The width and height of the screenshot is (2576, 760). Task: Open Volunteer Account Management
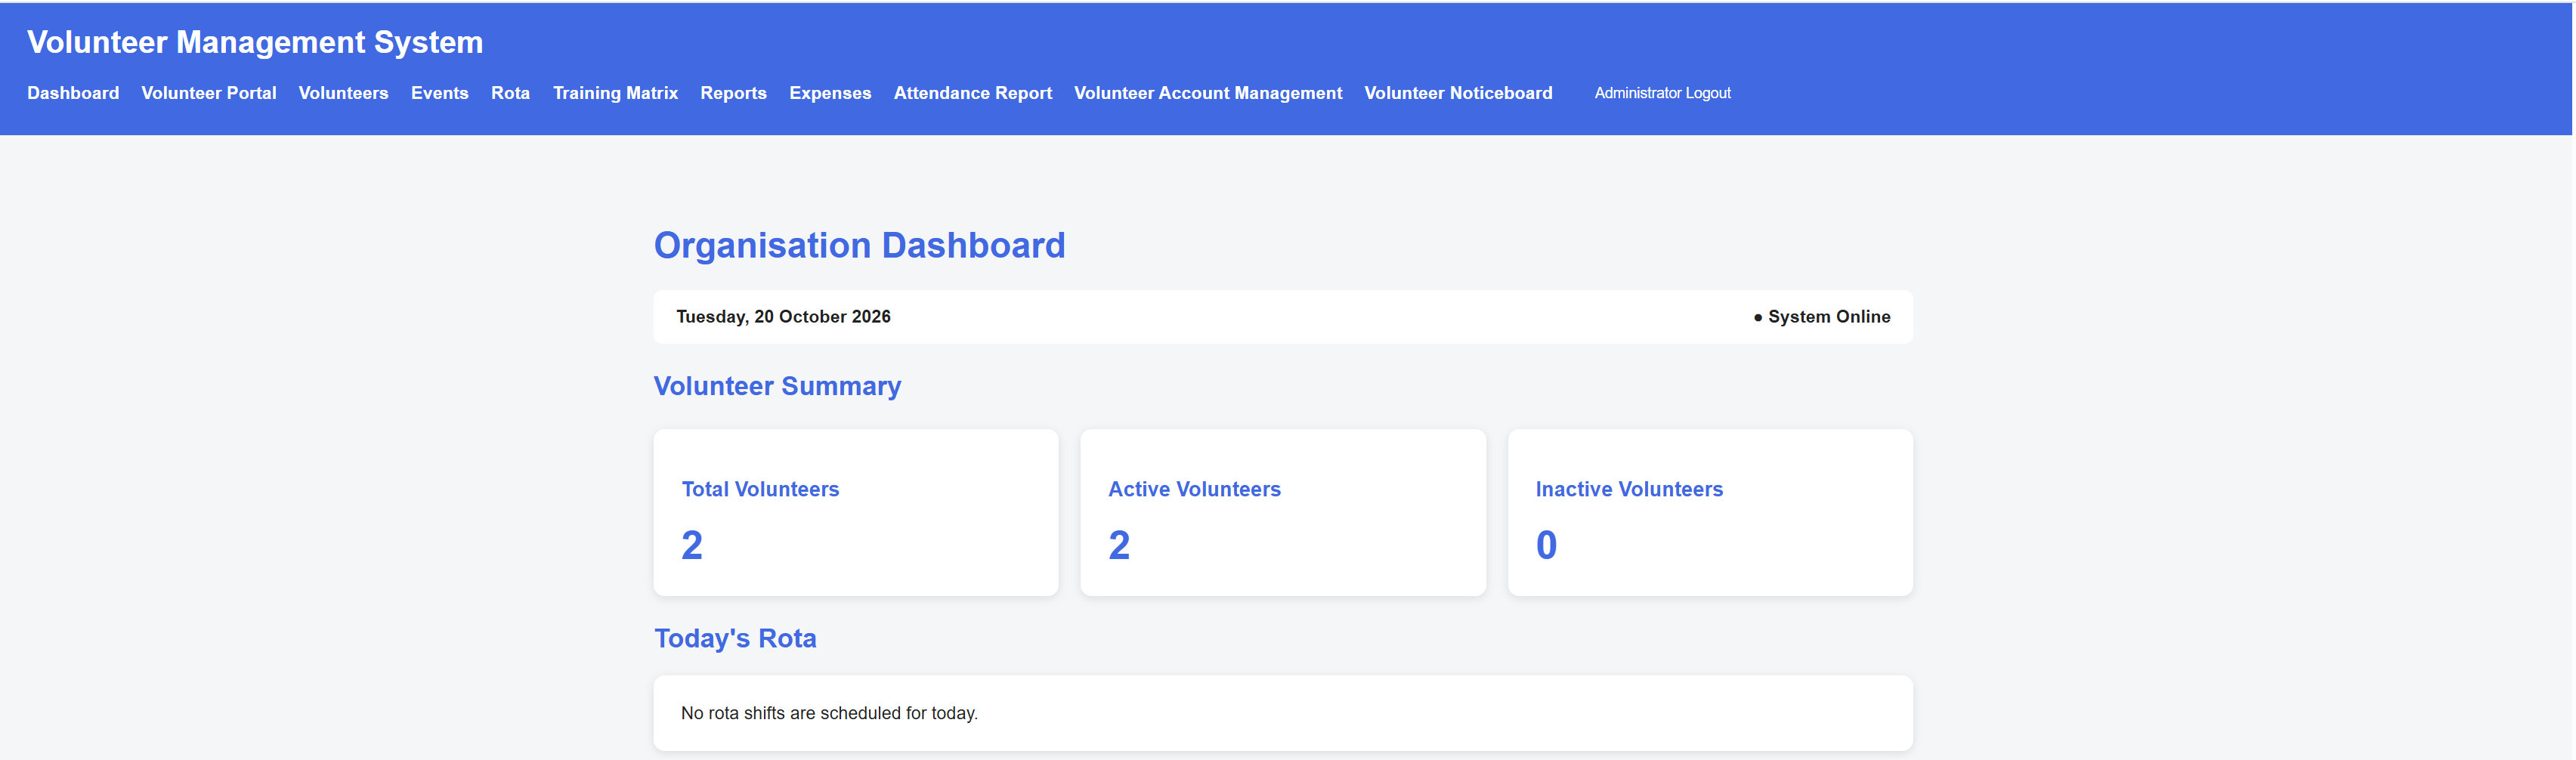point(1208,93)
